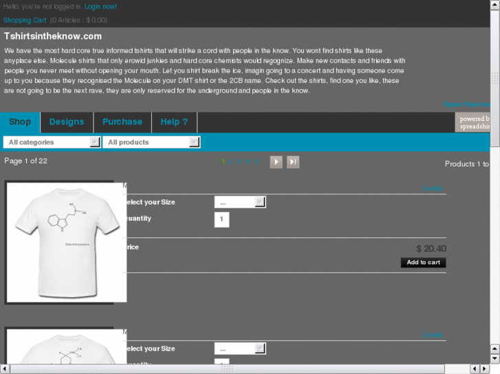Open the Shopping Cart link
This screenshot has width=500, height=374.
[x=25, y=20]
